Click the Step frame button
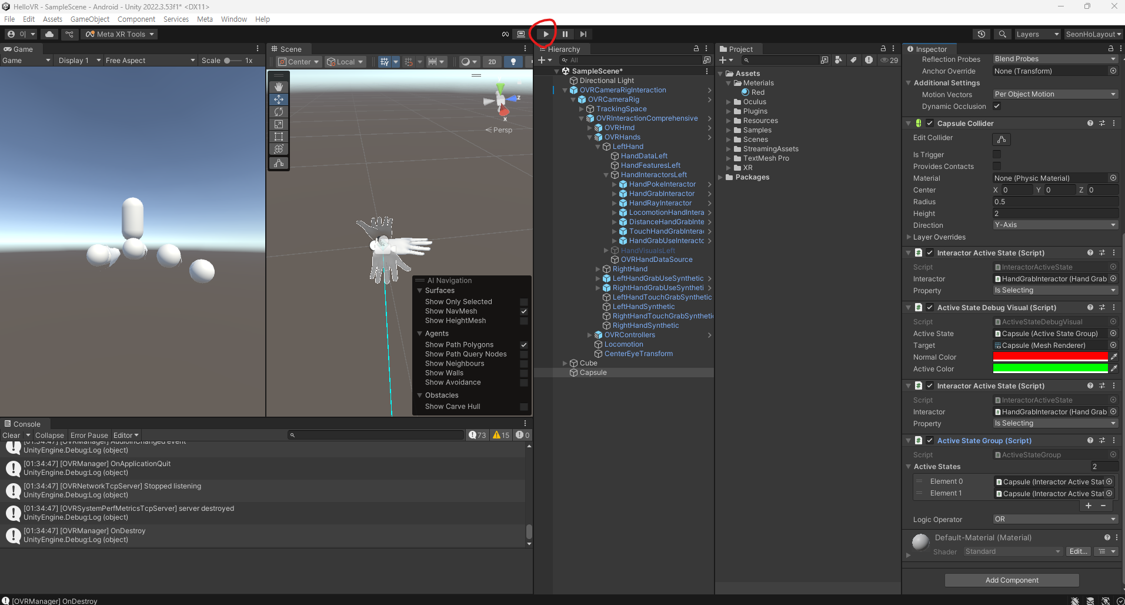Screen dimensions: 1125x605 (x=583, y=34)
